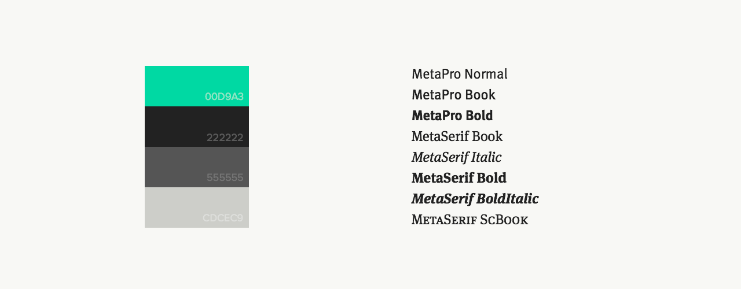Select the MetaPro Book font sample
This screenshot has height=289, width=741.
pos(453,95)
